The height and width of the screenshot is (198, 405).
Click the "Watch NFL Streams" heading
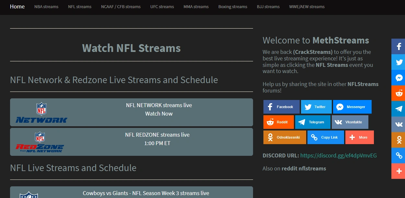(131, 48)
